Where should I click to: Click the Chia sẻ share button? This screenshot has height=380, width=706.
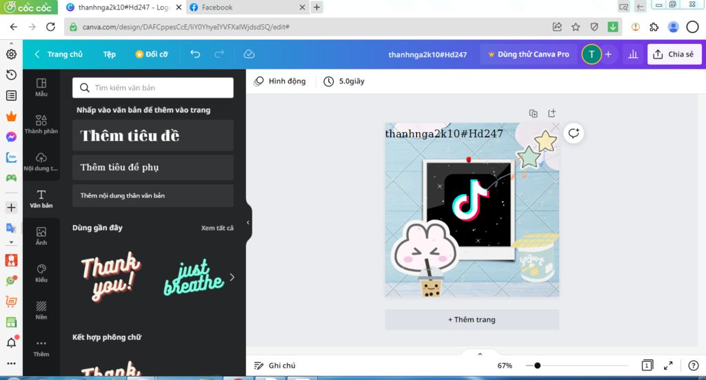pos(674,54)
